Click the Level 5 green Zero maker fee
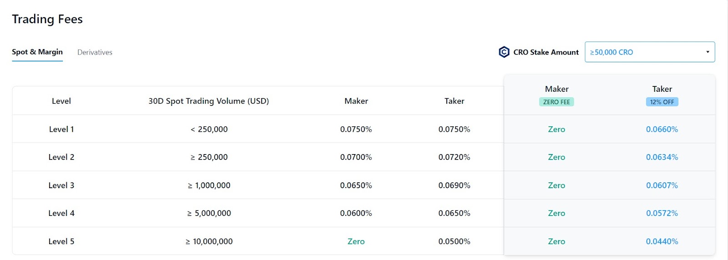This screenshot has width=728, height=260. click(x=356, y=241)
